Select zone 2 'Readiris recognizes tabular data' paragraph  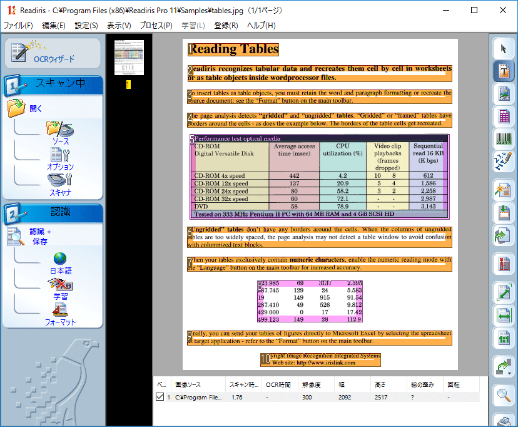tap(320, 73)
